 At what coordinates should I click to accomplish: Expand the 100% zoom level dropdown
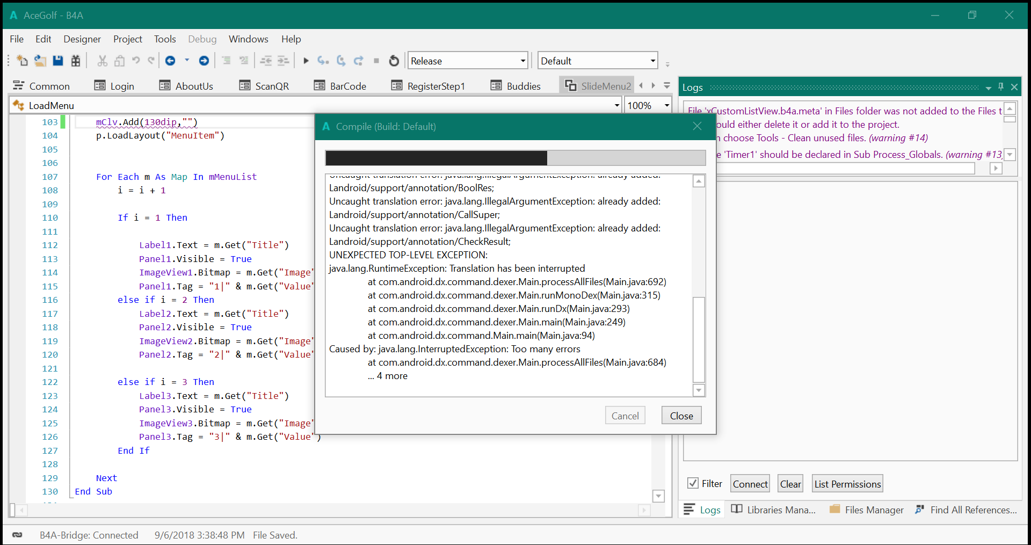coord(666,105)
